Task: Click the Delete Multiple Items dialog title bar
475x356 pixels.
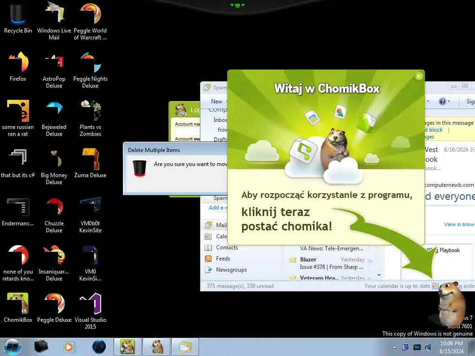Action: pos(176,150)
